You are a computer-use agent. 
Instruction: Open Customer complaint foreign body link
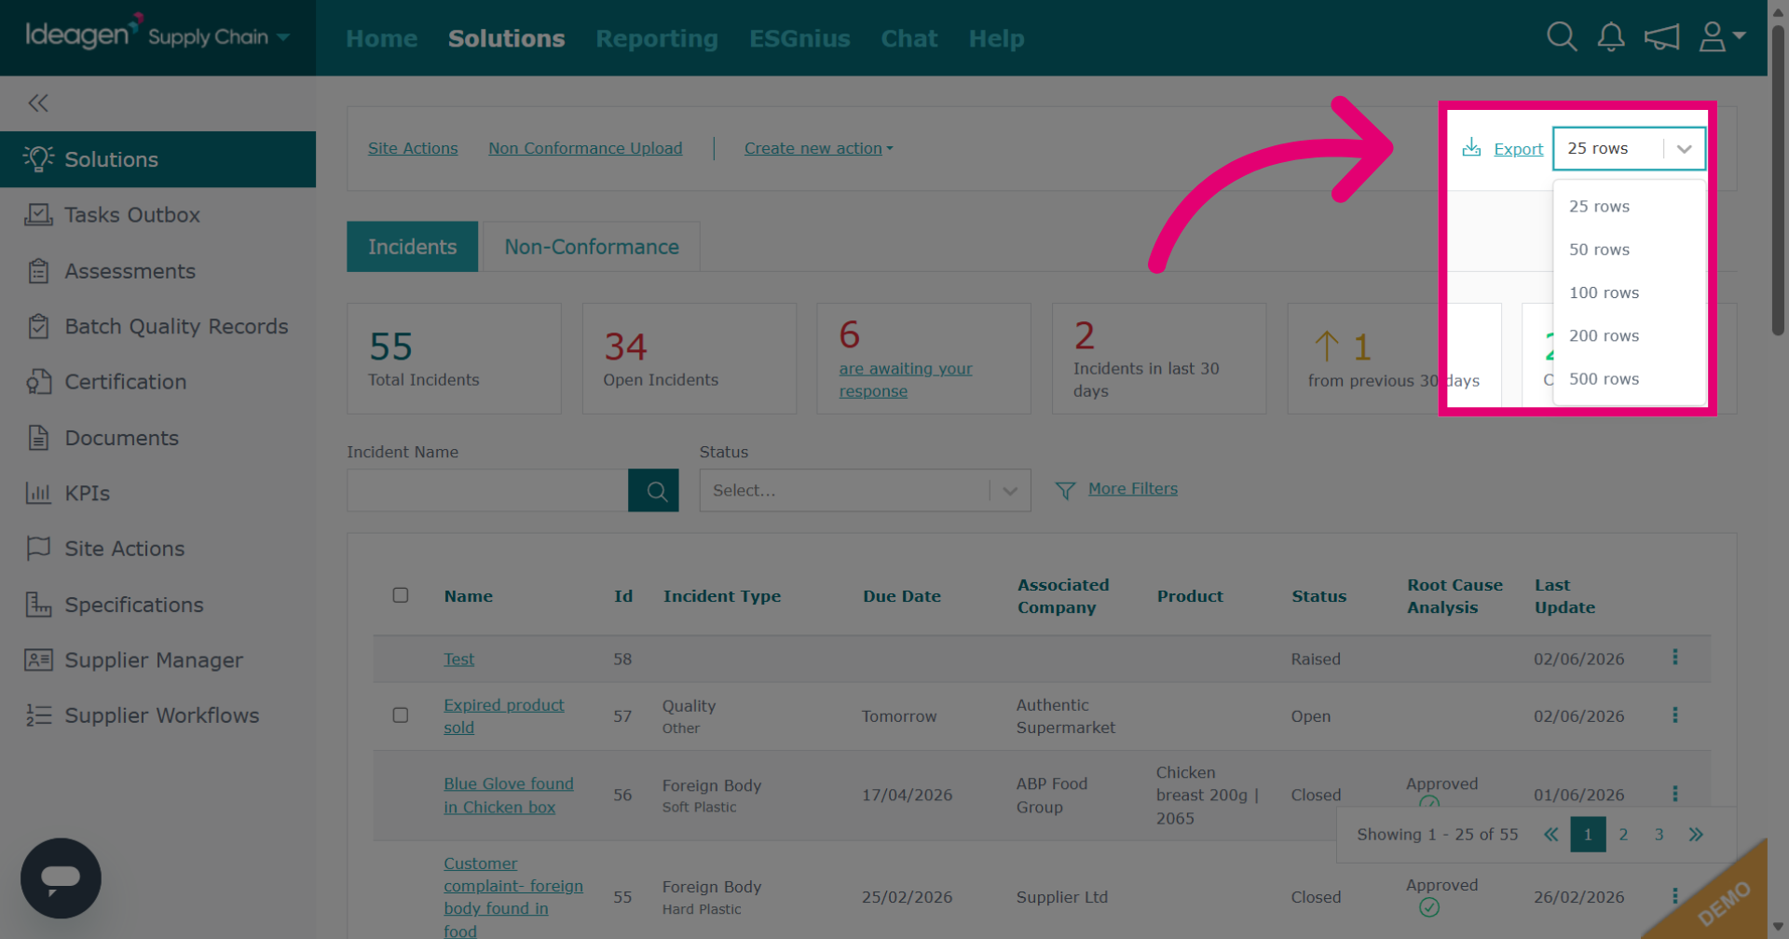512,897
